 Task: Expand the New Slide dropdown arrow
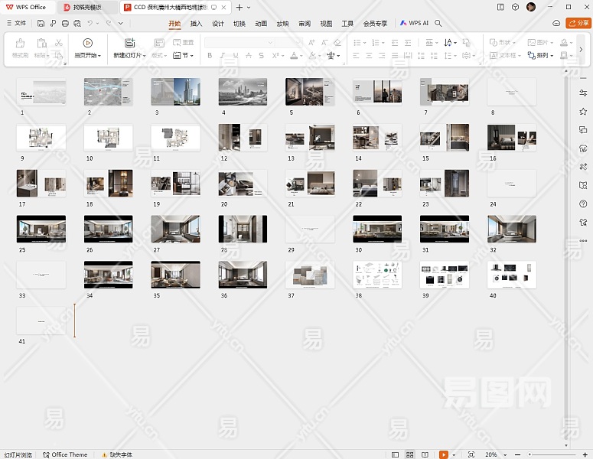(x=144, y=56)
